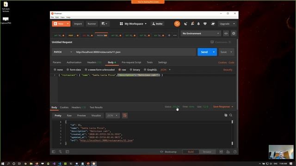This screenshot has height=166, width=296.
Task: Switch response view to Raw
Action: pyautogui.click(x=69, y=115)
